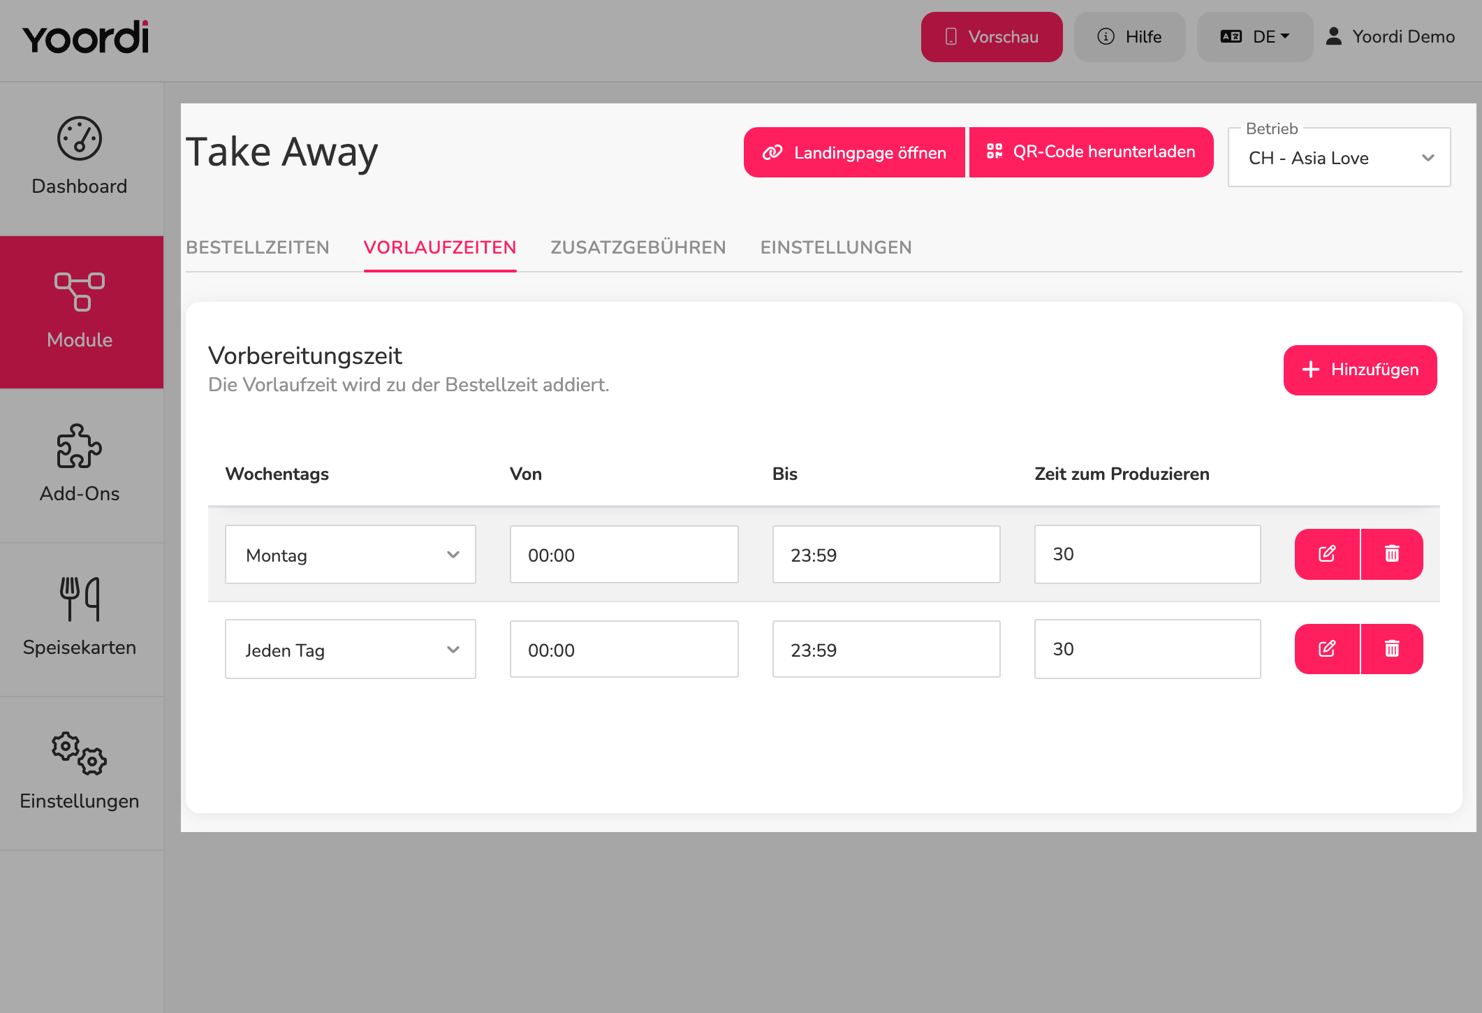The width and height of the screenshot is (1482, 1013).
Task: Open Einstellungen gears icon in sidebar
Action: (80, 753)
